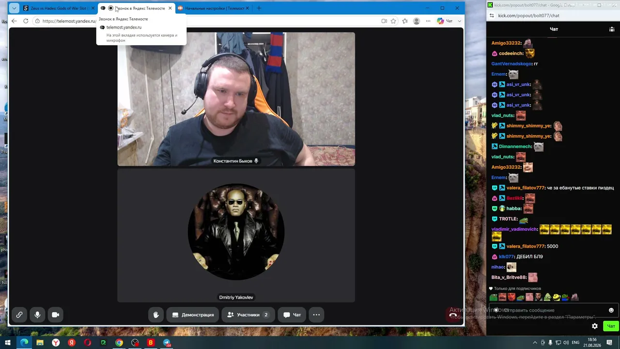Image resolution: width=620 pixels, height=349 pixels.
Task: Mute the microphone in Telemost call
Action: point(37,315)
